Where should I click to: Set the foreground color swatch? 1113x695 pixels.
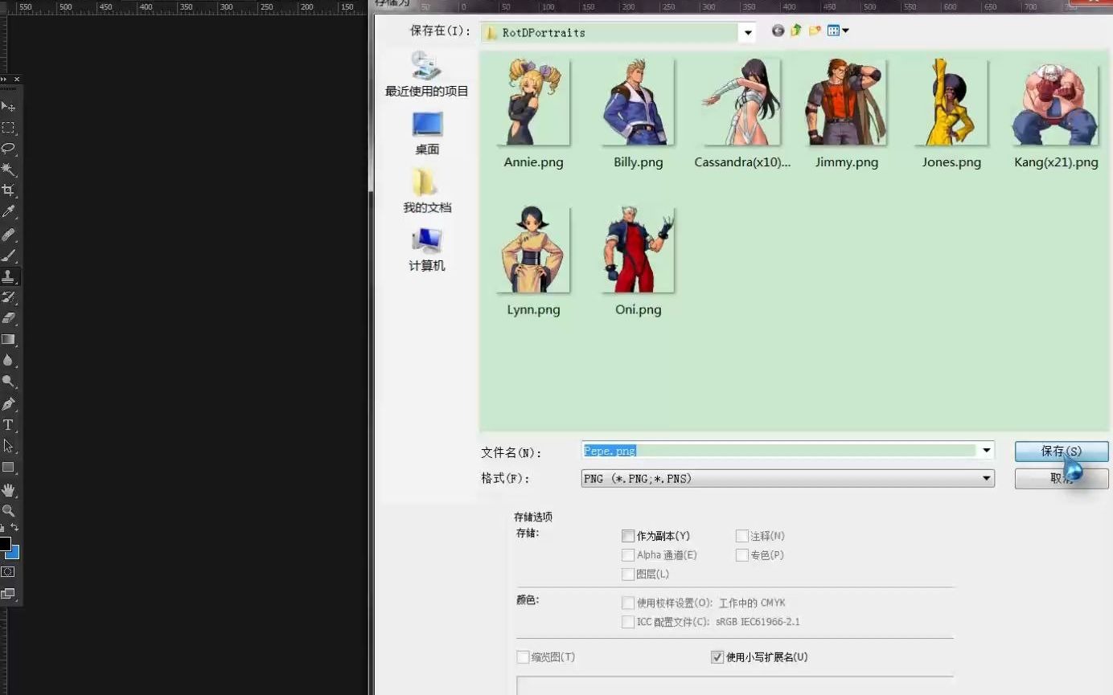5,544
